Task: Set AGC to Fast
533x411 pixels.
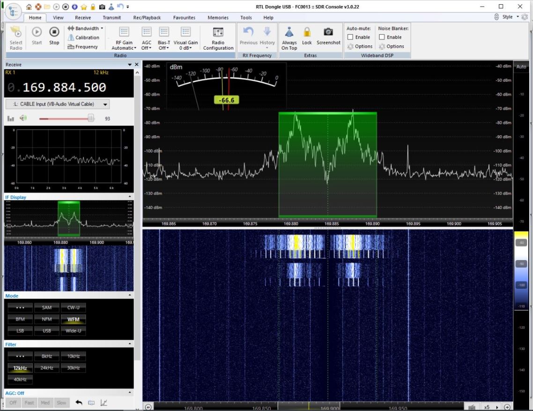Action: tap(29, 403)
